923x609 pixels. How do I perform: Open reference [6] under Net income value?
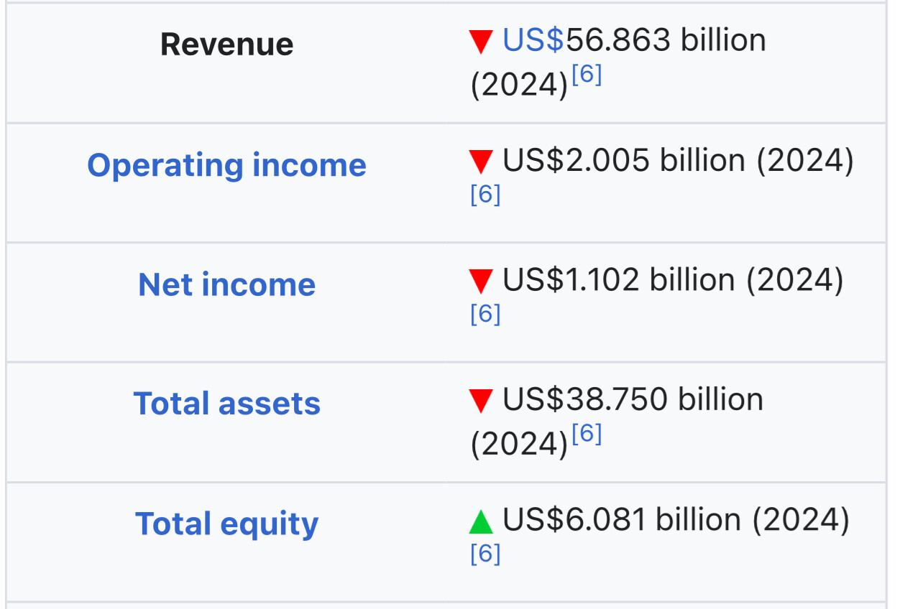coord(485,314)
